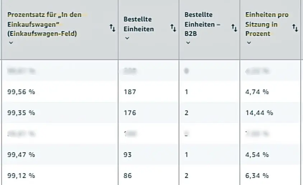Image resolution: width=303 pixels, height=185 pixels.
Task: Click the Bestellte Einheiten header text
Action: [139, 24]
